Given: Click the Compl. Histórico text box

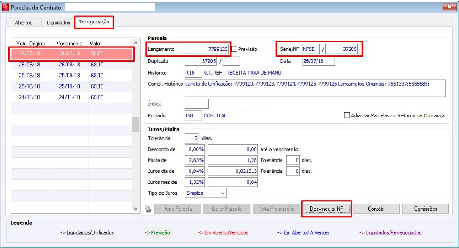Looking at the screenshot, I should [x=315, y=88].
